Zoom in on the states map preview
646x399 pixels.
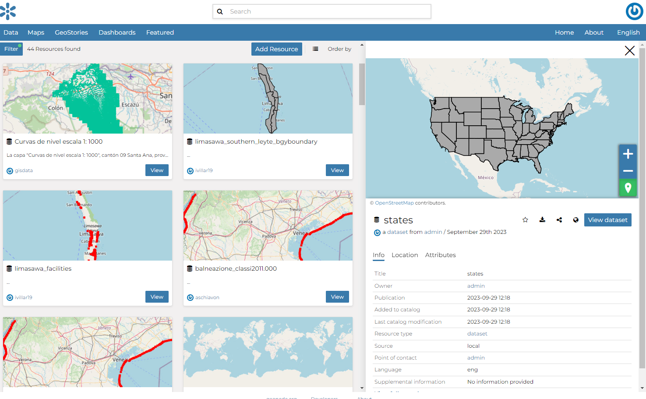pyautogui.click(x=628, y=154)
